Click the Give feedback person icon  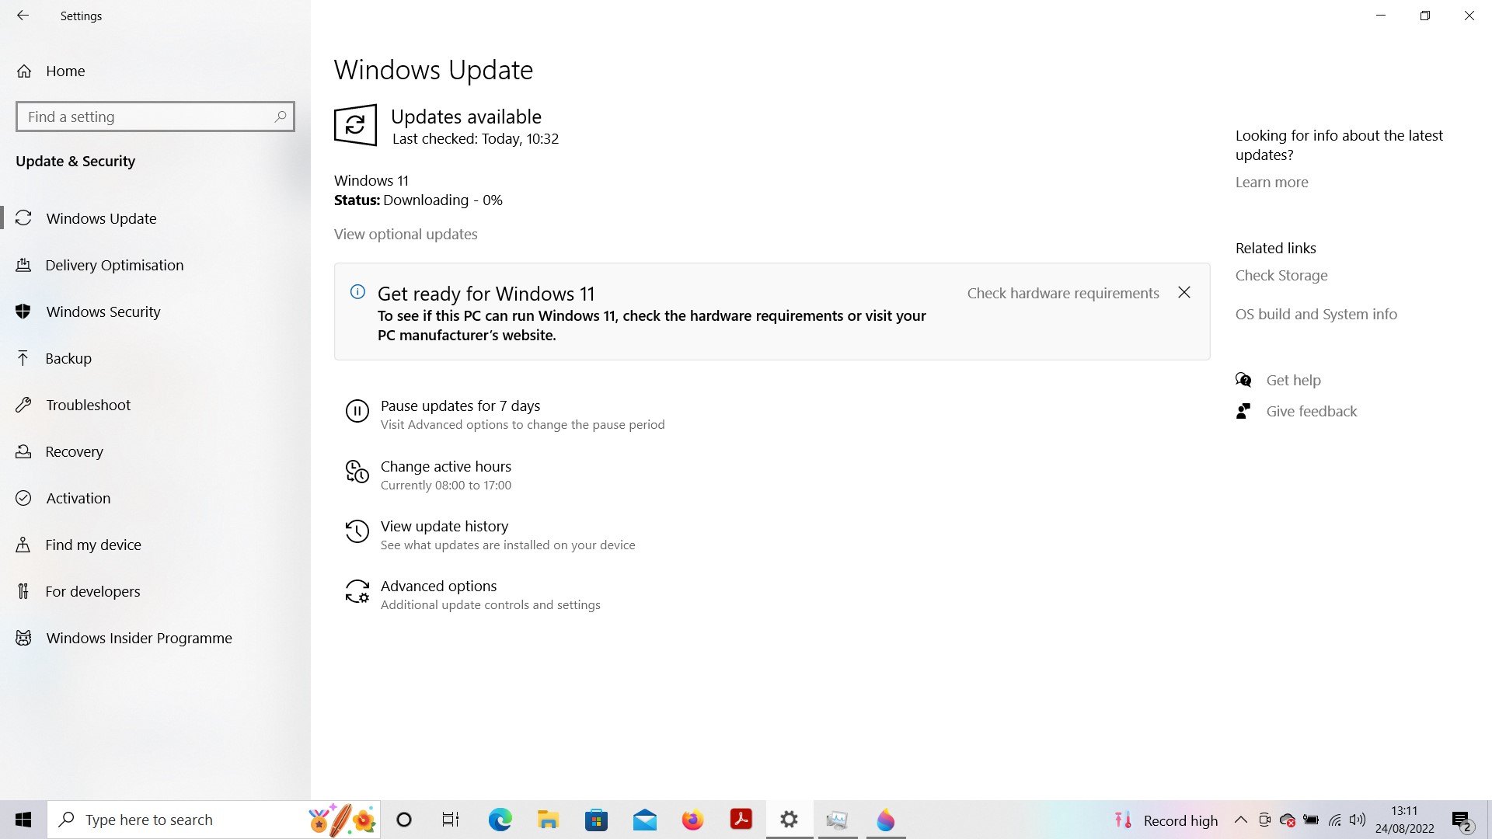point(1243,411)
